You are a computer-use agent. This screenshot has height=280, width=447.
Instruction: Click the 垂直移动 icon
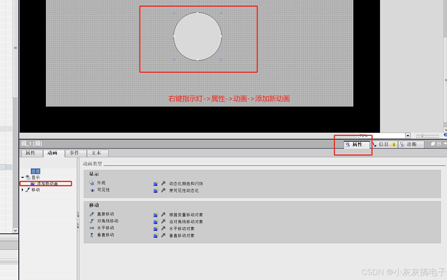pyautogui.click(x=92, y=235)
